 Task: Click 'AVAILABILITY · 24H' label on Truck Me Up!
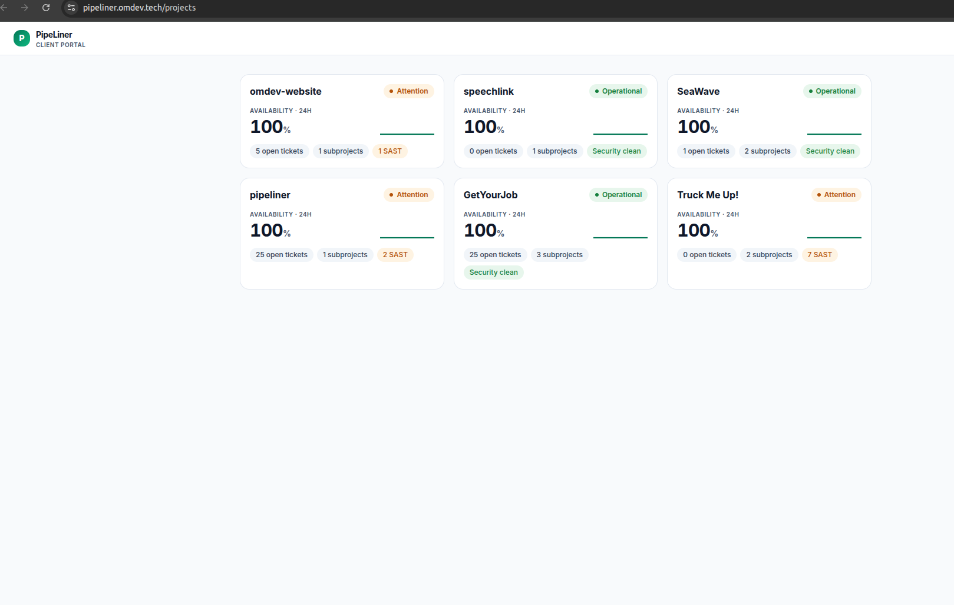tap(708, 214)
